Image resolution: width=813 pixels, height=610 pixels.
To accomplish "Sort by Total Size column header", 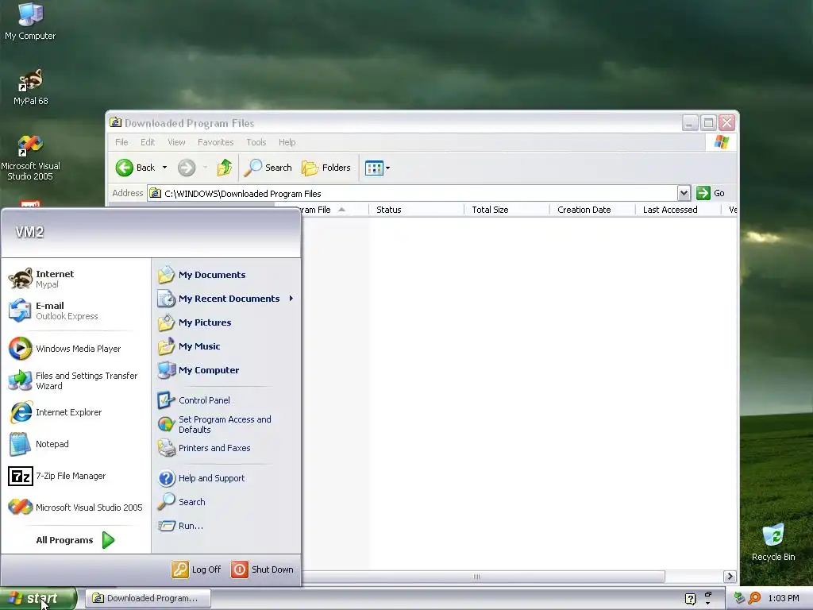I will click(x=507, y=210).
